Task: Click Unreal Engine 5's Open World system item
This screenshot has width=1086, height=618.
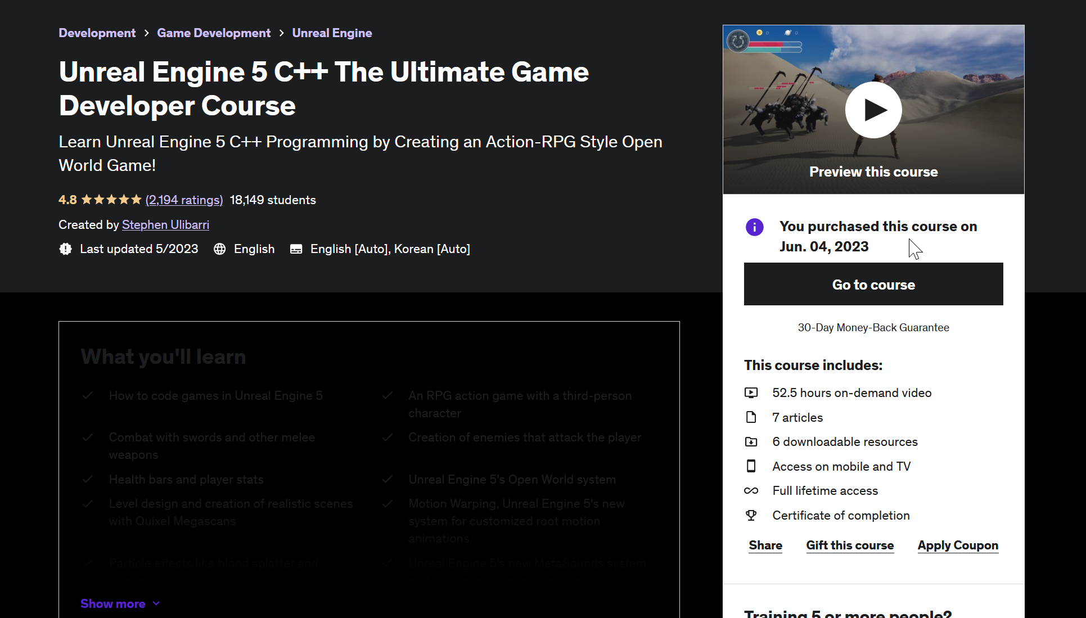Action: tap(512, 479)
